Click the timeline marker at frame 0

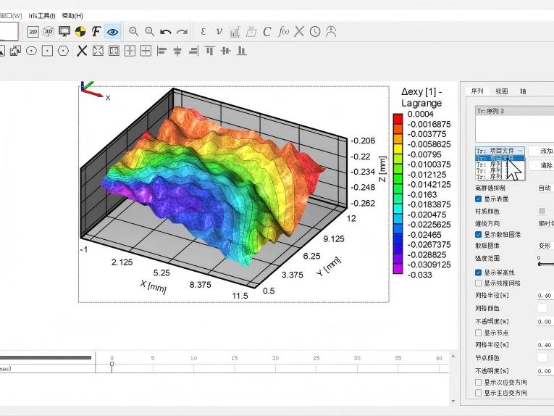[x=112, y=364]
